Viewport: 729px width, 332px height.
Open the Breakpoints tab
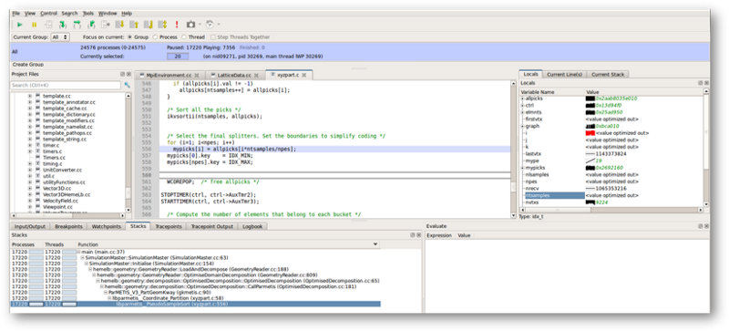pyautogui.click(x=67, y=226)
